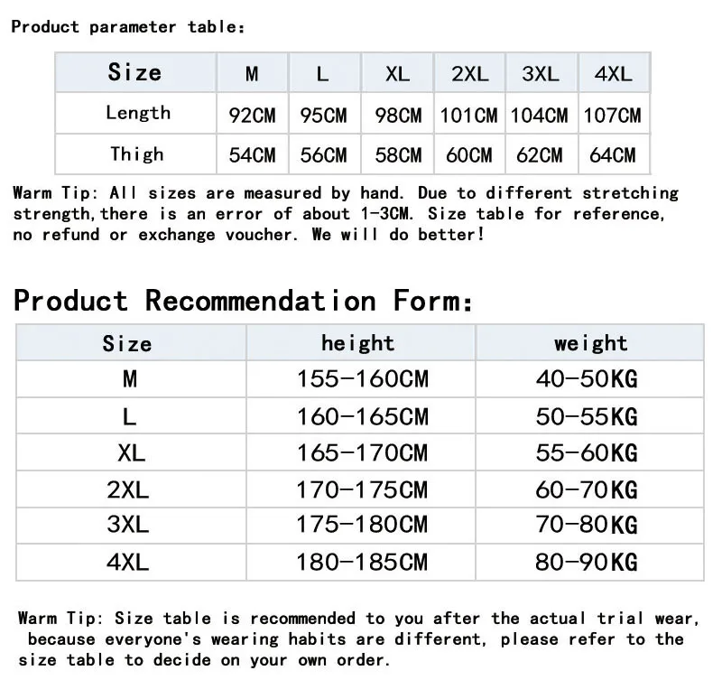Click the 60CM thigh measurement

(x=468, y=154)
